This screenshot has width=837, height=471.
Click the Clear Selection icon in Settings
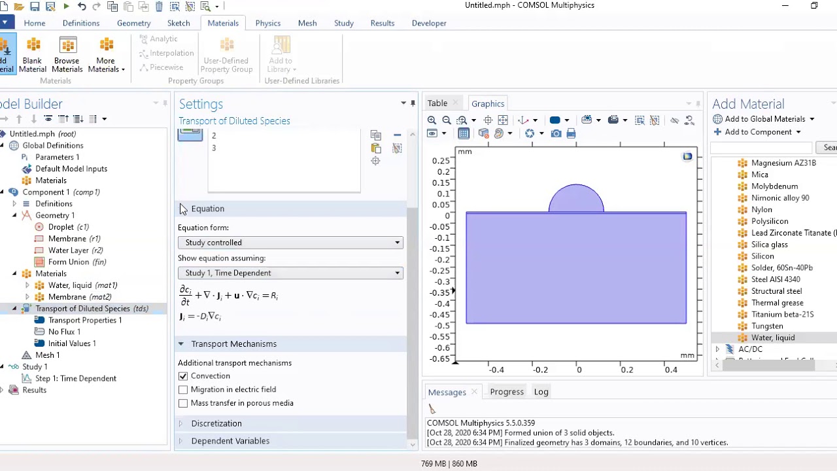tap(397, 148)
